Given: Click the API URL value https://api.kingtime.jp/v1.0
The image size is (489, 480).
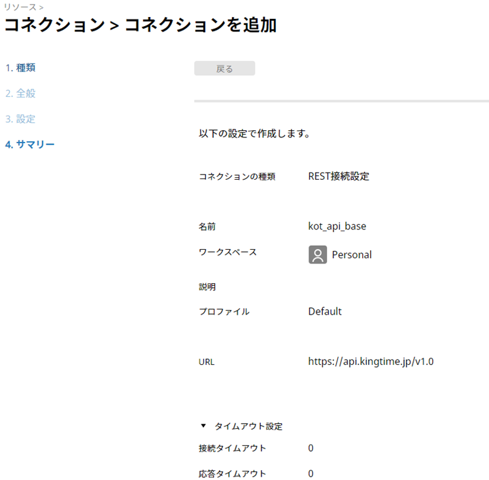Looking at the screenshot, I should tap(371, 361).
